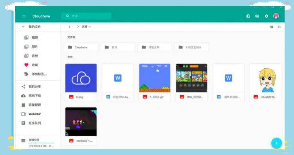Click the Word icon next to 问答导向
Viewport: 294px width, 155px height.
(x=108, y=97)
